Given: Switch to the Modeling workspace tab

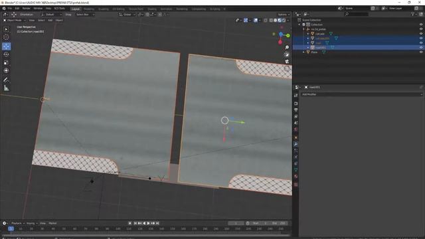Looking at the screenshot, I should coord(89,9).
